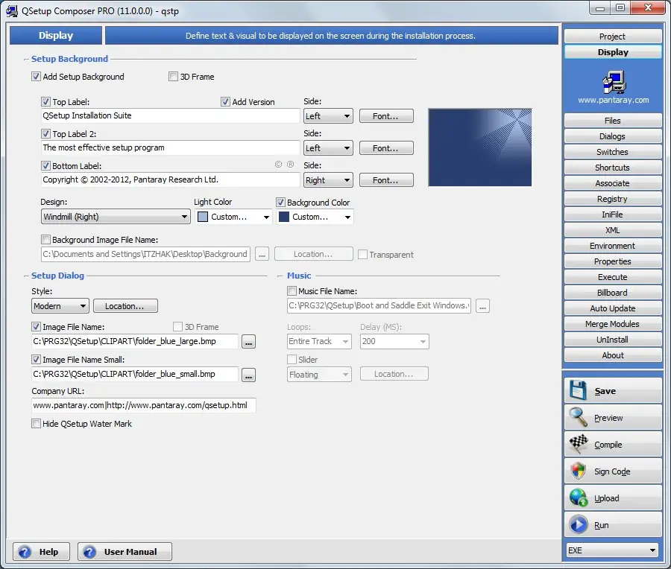Open the User Manual
Viewport: 671px width, 569px height.
125,551
